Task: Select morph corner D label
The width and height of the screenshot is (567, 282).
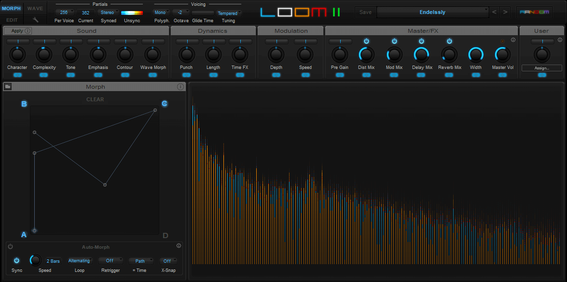Action: point(165,235)
